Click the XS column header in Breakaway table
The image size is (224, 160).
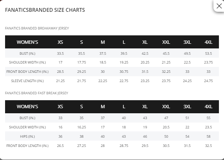tap(60, 42)
